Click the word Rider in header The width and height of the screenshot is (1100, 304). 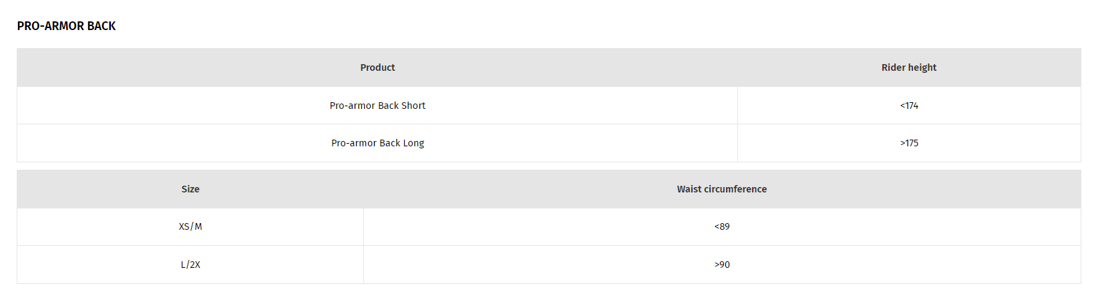893,67
